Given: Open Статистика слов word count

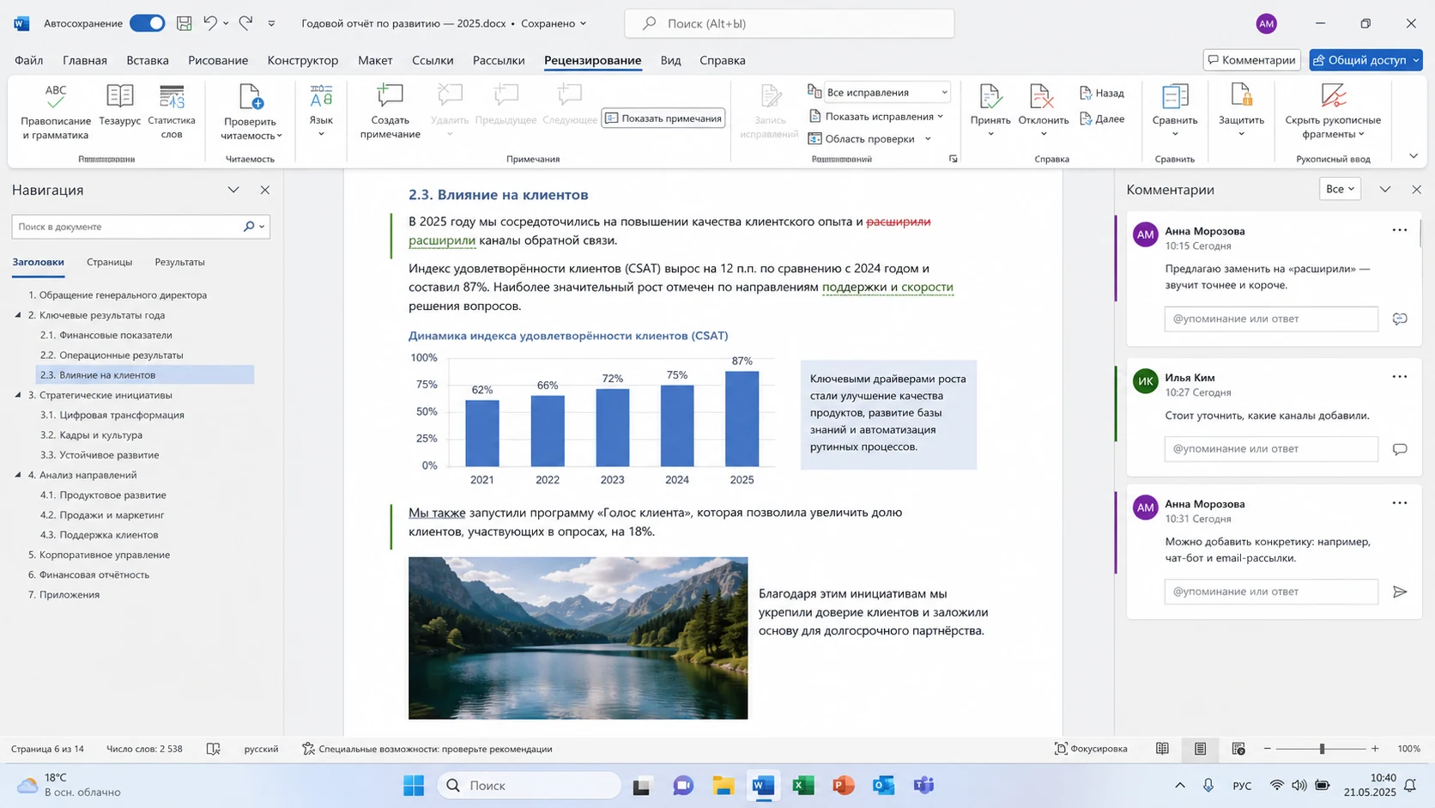Looking at the screenshot, I should tap(172, 112).
